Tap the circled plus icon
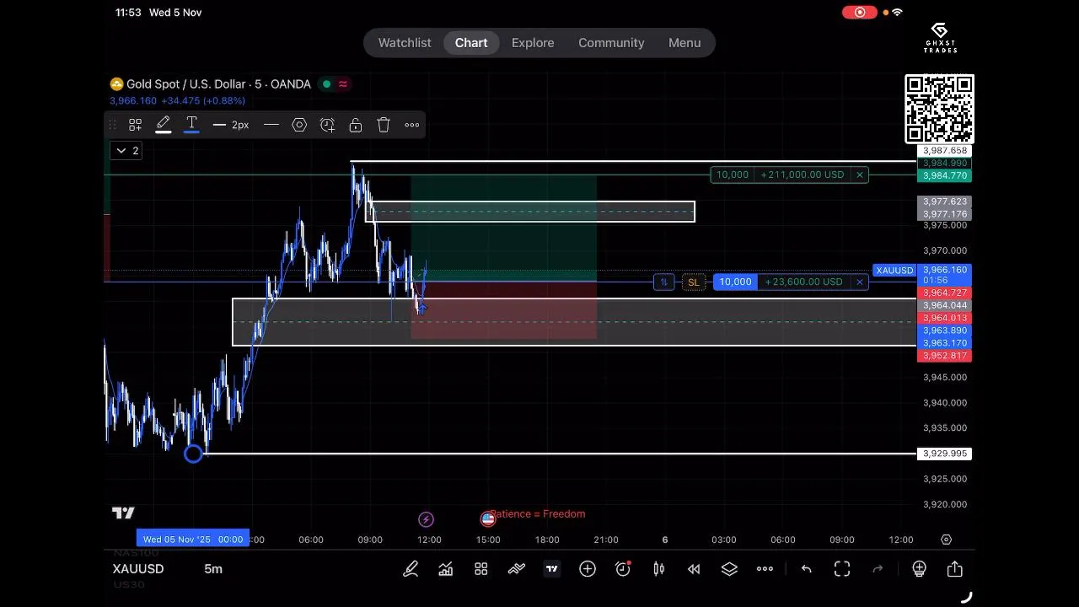Image resolution: width=1079 pixels, height=607 pixels. [x=588, y=569]
